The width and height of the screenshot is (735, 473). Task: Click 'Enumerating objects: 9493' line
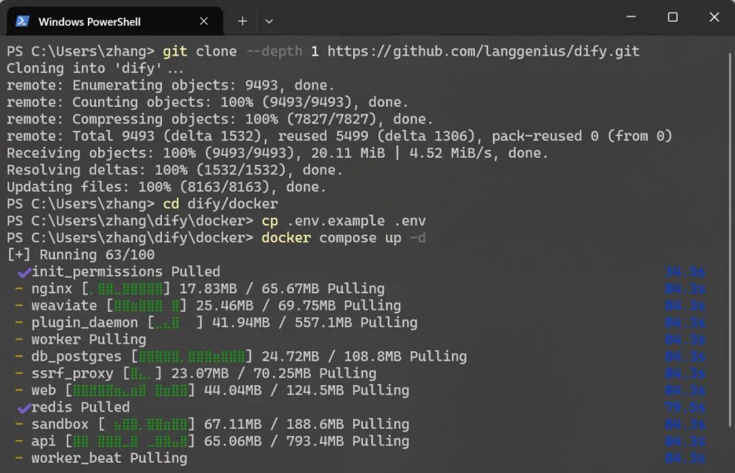coord(170,85)
